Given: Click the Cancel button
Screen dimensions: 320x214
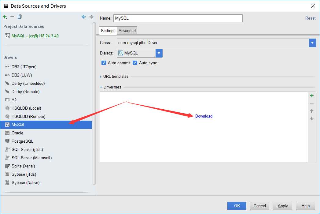Looking at the screenshot, I should pyautogui.click(x=259, y=206).
